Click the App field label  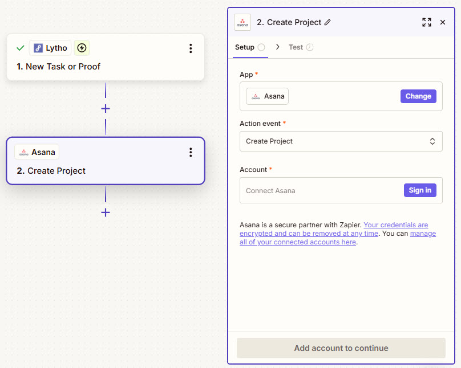pyautogui.click(x=246, y=75)
